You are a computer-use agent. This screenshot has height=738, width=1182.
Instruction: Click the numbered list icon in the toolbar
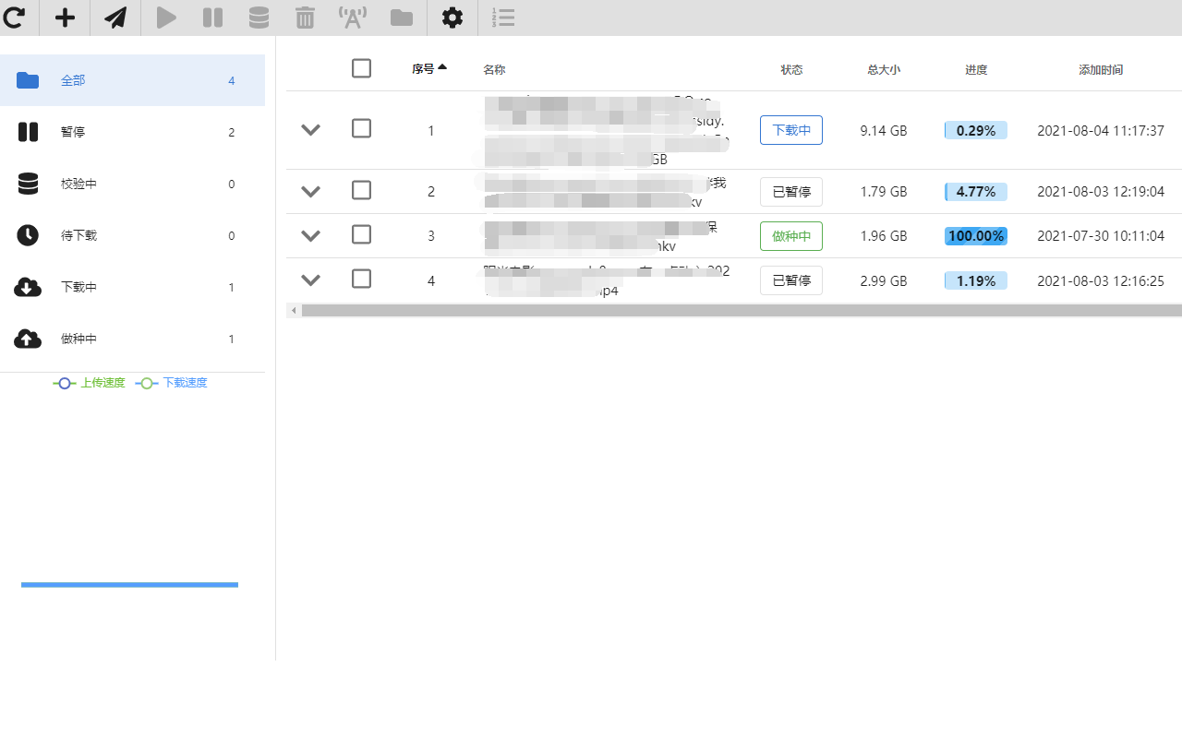[503, 17]
